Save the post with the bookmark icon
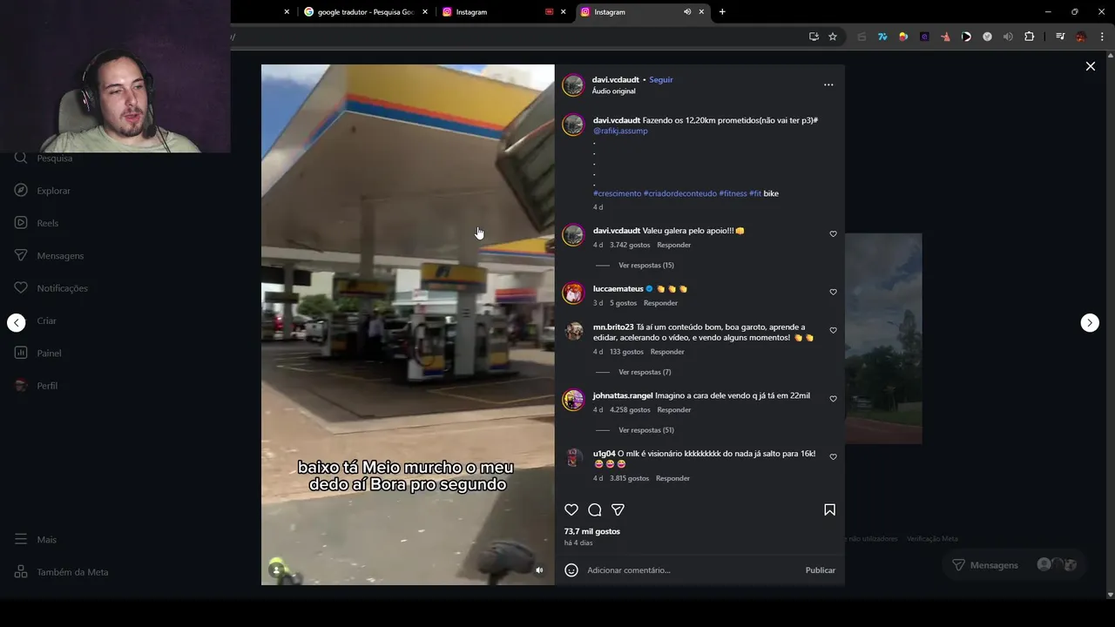This screenshot has width=1115, height=627. [829, 509]
